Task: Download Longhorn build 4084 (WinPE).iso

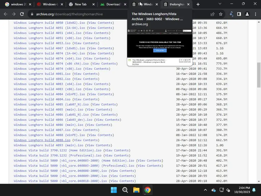Action: click(x=49, y=94)
